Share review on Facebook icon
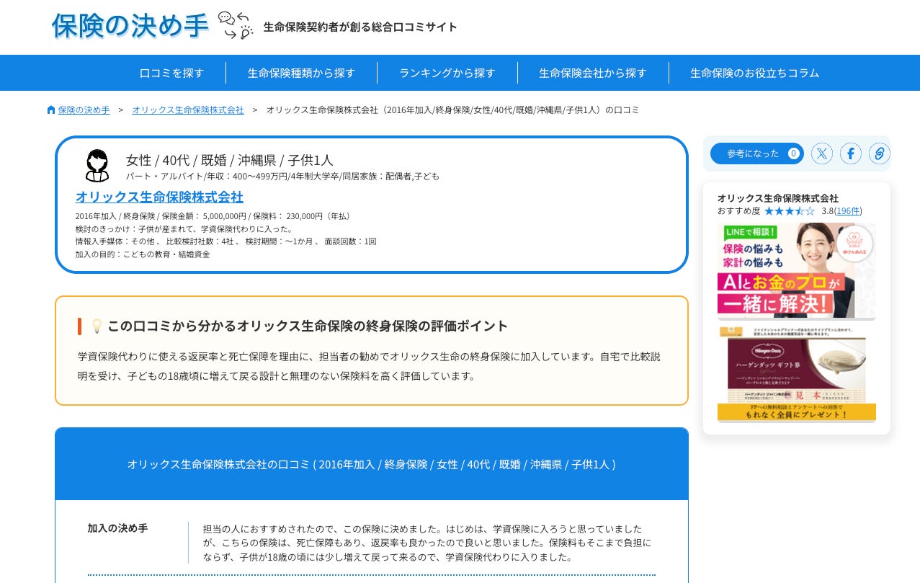 pyautogui.click(x=851, y=153)
